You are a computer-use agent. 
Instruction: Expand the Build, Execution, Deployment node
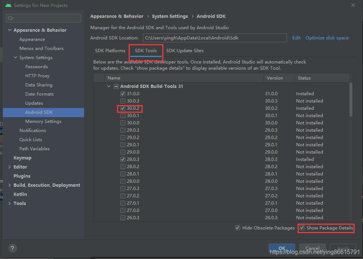coord(10,185)
